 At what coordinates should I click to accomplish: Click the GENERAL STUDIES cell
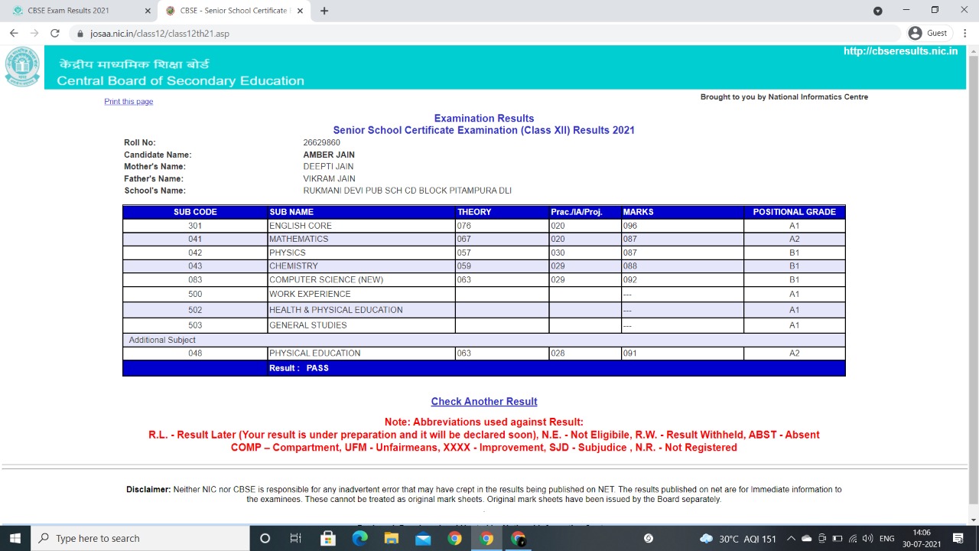361,325
